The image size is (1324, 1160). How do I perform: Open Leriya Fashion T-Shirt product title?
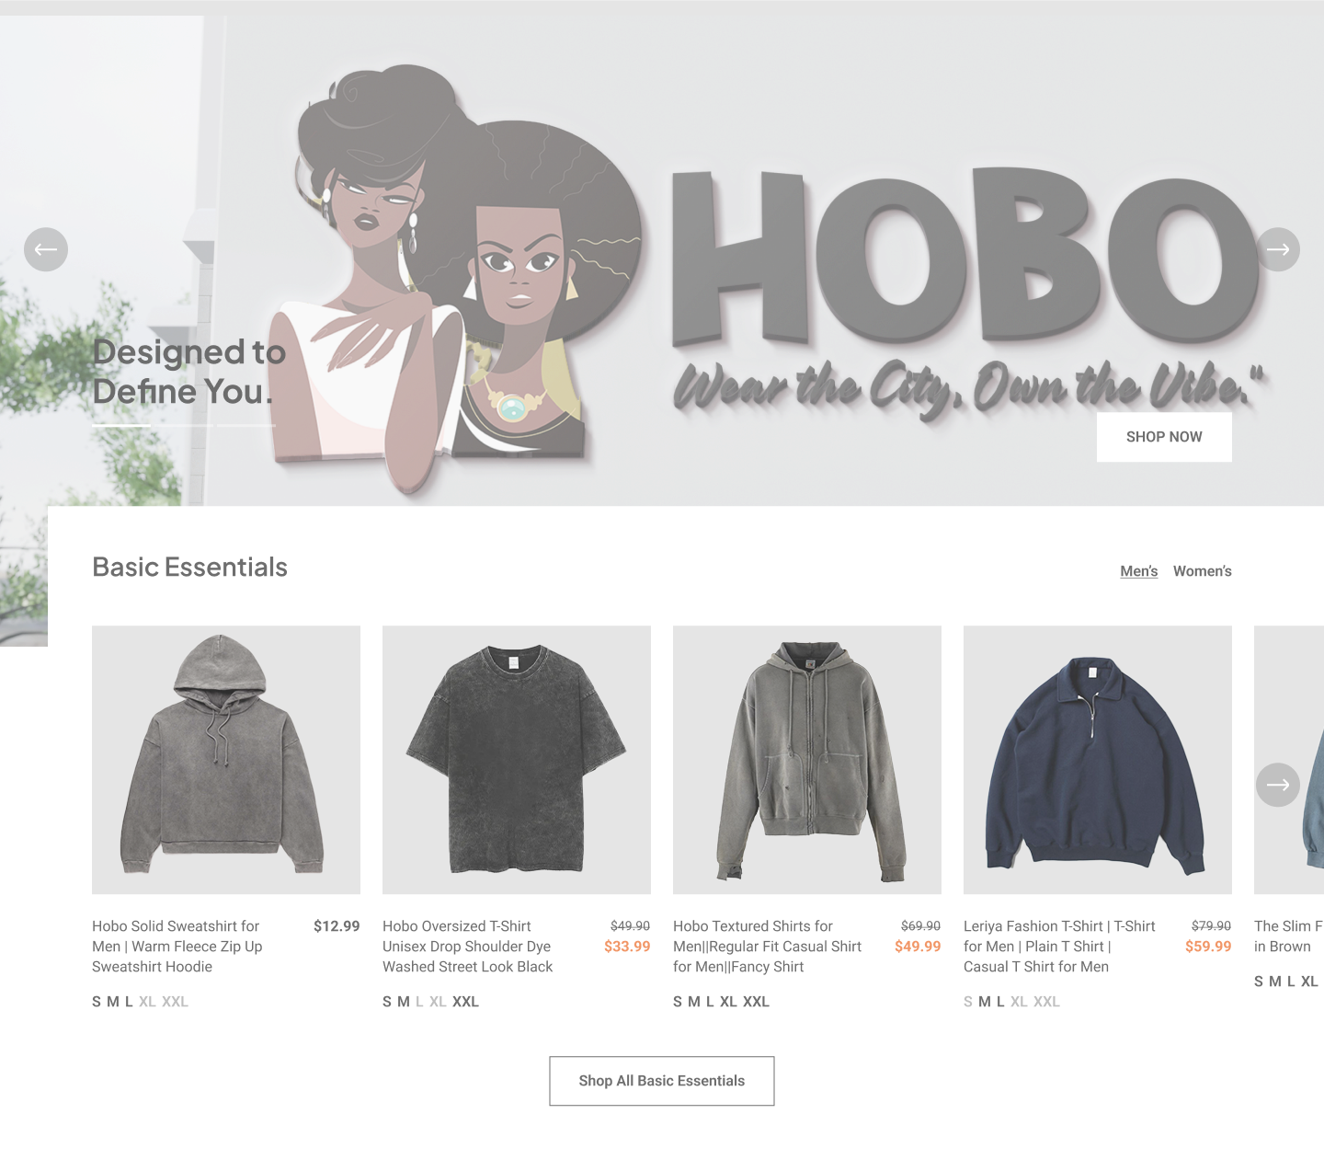coord(1059,947)
